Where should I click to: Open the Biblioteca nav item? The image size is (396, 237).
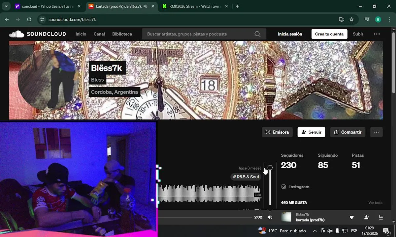(122, 34)
